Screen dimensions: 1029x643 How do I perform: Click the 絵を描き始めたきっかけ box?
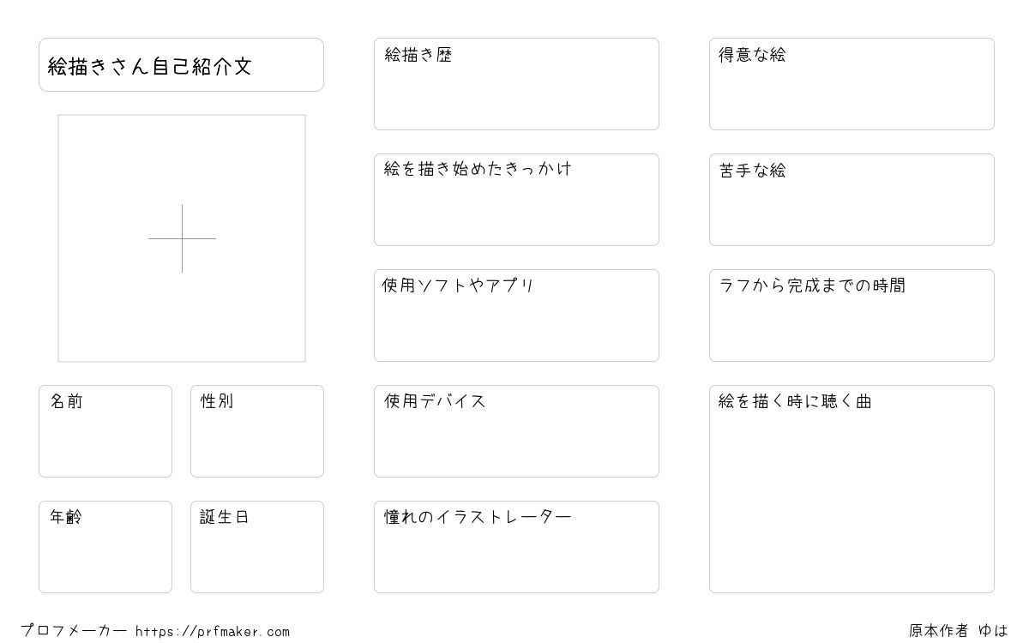click(x=516, y=200)
